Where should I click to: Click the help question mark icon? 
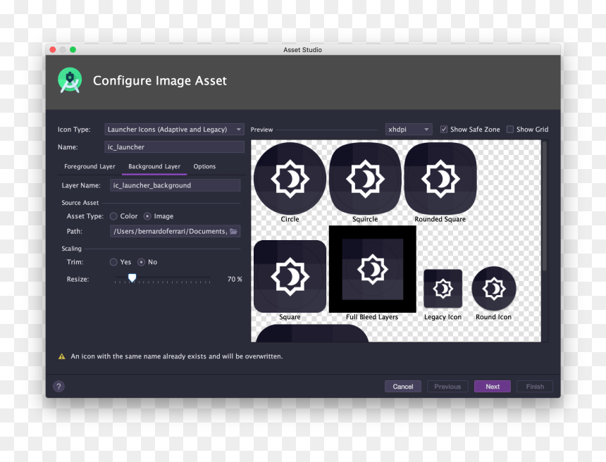tap(58, 386)
